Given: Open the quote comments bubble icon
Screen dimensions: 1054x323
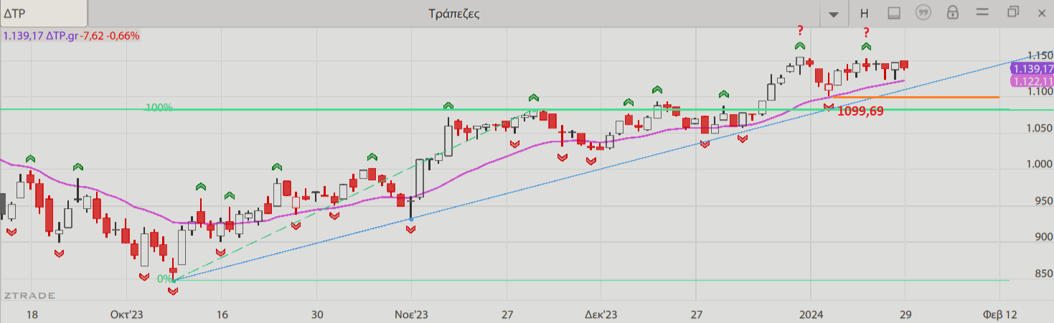Looking at the screenshot, I should pyautogui.click(x=923, y=13).
